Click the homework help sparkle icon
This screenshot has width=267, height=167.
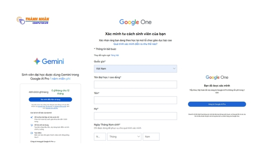point(31,117)
